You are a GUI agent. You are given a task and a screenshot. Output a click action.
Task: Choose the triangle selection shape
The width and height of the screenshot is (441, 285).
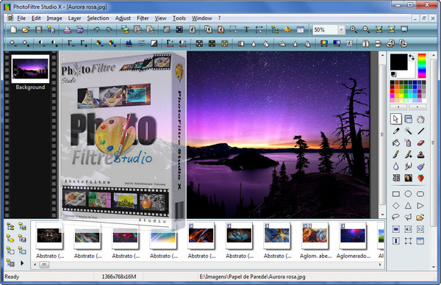coord(408,206)
